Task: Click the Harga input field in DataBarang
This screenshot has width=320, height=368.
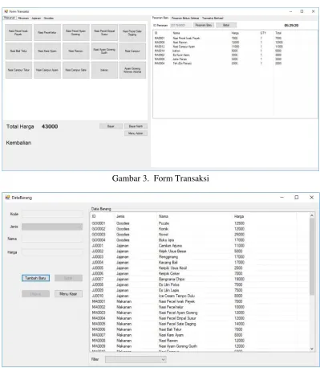Action: 52,252
